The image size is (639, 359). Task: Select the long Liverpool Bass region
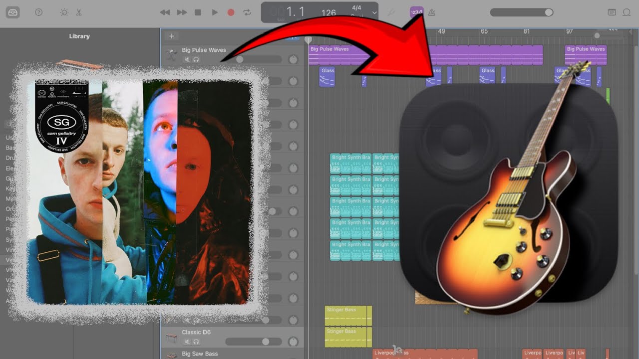pyautogui.click(x=425, y=354)
